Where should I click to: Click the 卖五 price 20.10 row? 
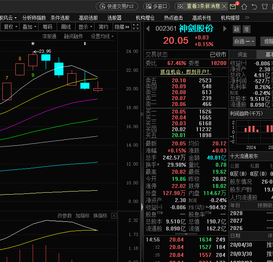coord(186,80)
